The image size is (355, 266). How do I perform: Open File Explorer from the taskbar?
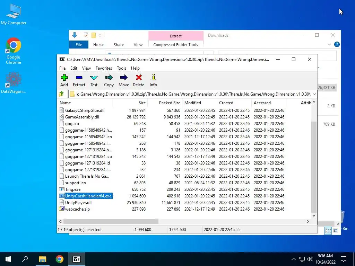click(42, 259)
